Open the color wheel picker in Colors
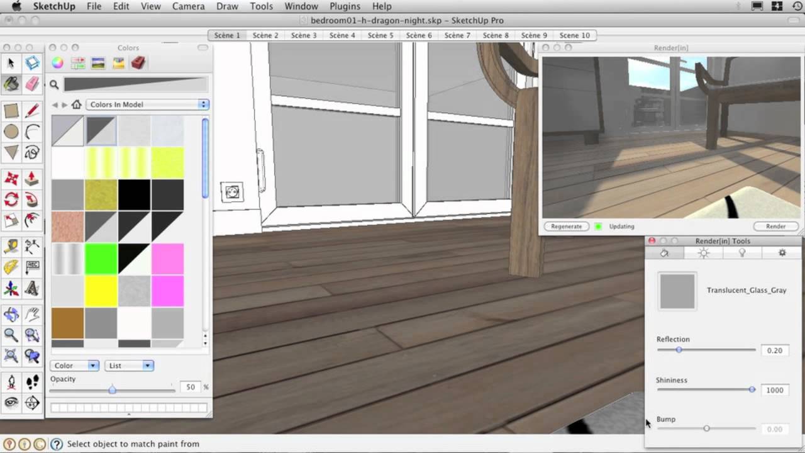This screenshot has height=453, width=805. tap(57, 63)
